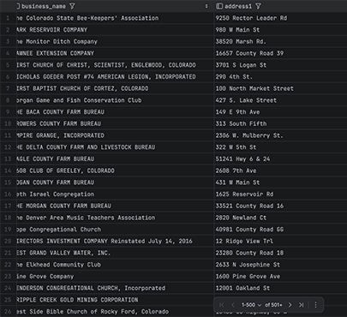Viewport: 347px width, 317px height.
Task: Click cell 'Hope Congregational Church'
Action: [115, 230]
